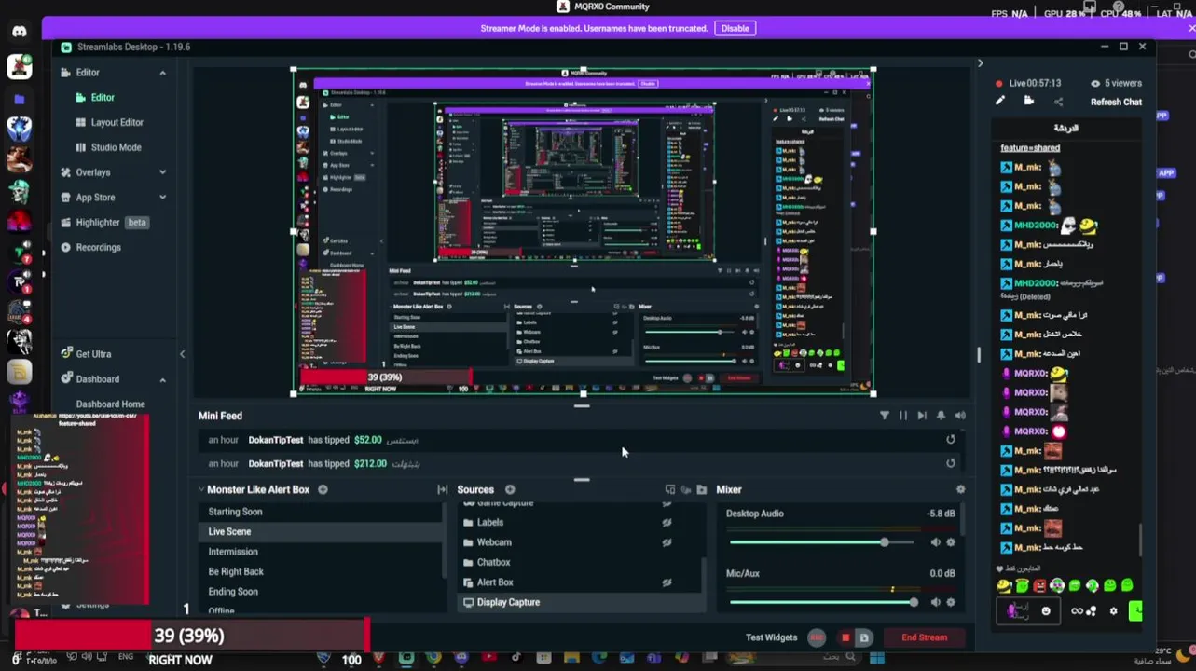
Task: Select the Be Right Back scene
Action: point(321,571)
